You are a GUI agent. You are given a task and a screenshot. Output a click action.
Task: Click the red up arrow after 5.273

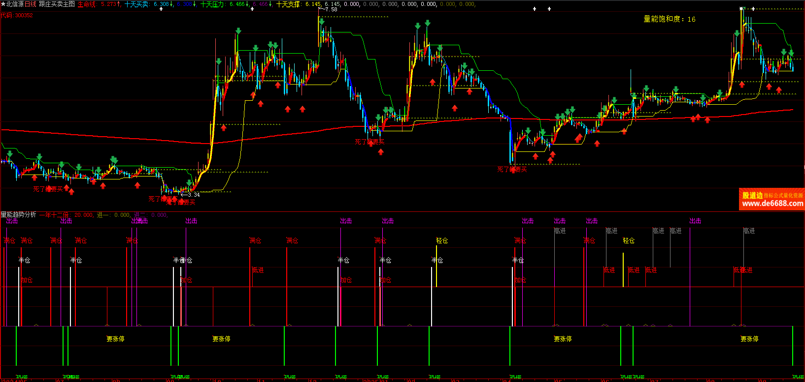pyautogui.click(x=119, y=4)
